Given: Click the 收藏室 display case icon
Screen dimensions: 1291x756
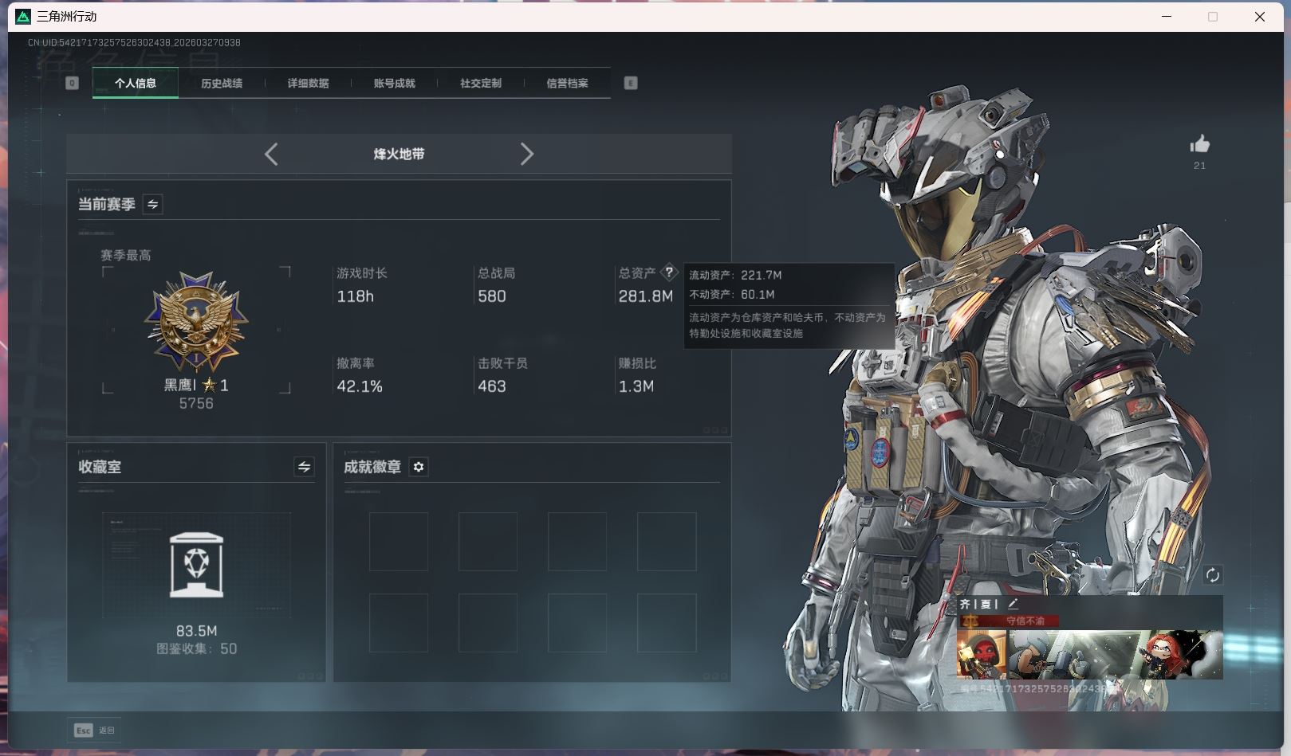Looking at the screenshot, I should click(196, 565).
